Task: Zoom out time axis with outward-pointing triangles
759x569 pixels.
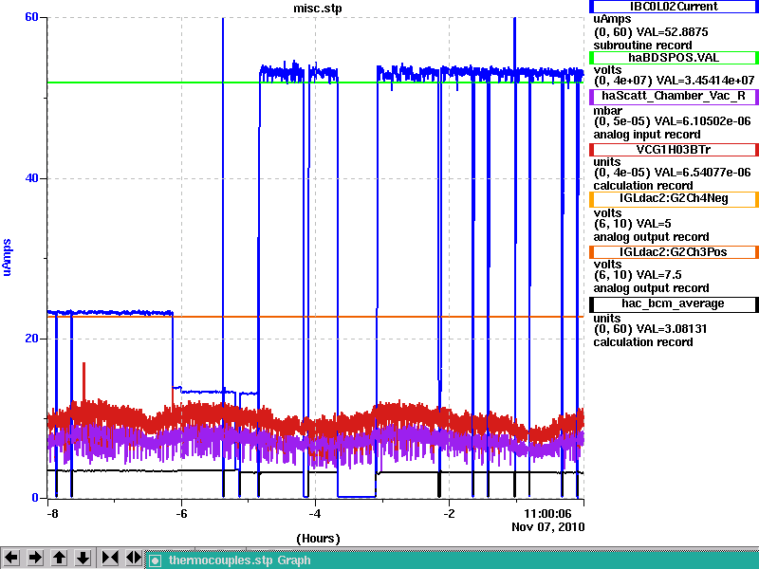Action: (134, 558)
